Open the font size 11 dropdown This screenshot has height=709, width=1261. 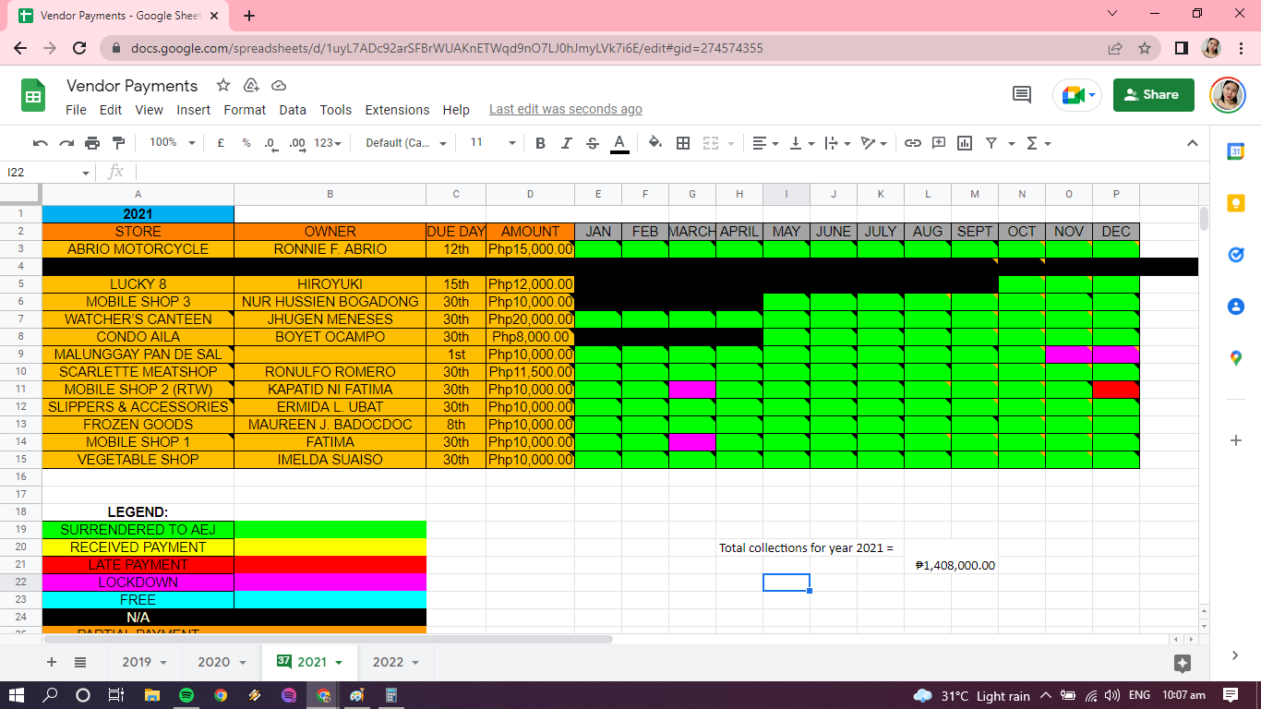tap(493, 143)
